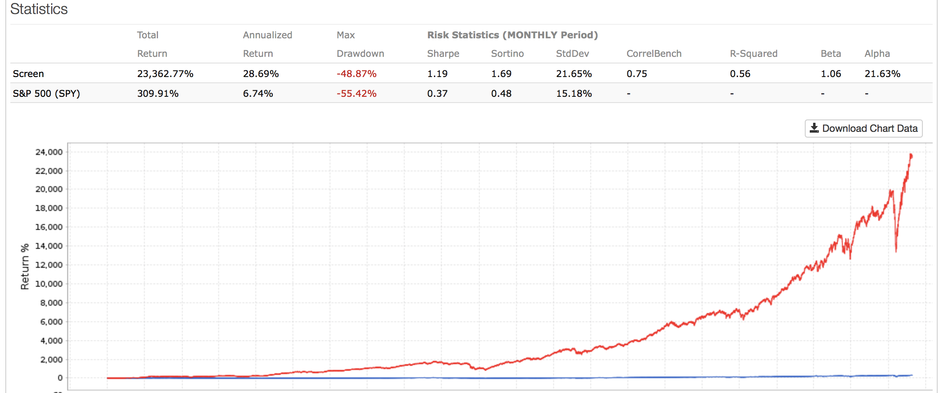Click the R-Squared column header
Image resolution: width=943 pixels, height=393 pixels.
click(x=753, y=54)
